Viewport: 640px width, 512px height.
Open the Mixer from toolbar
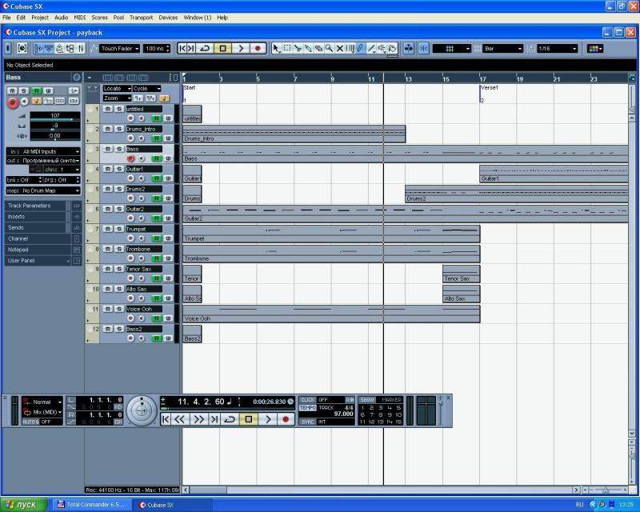pyautogui.click(x=81, y=49)
